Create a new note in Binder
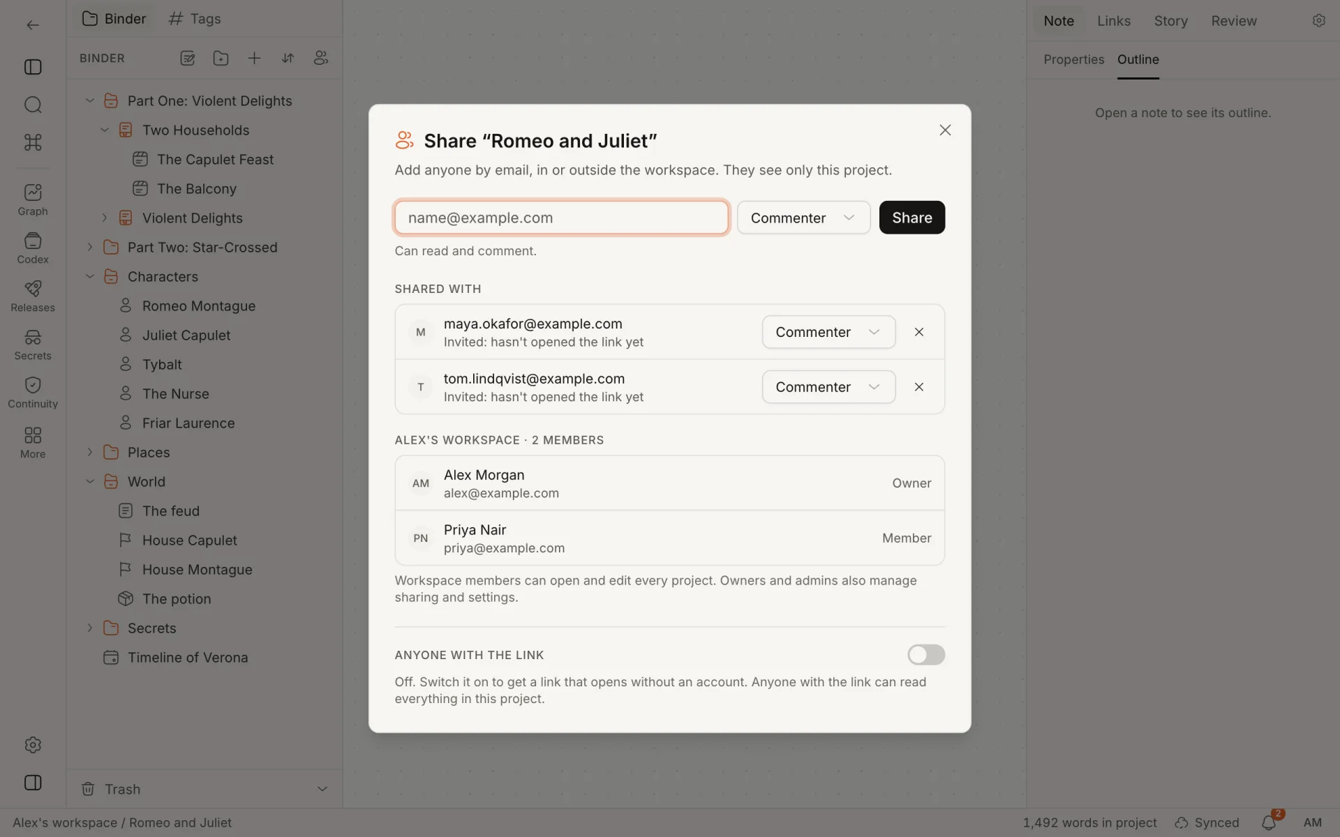The width and height of the screenshot is (1340, 837). [x=187, y=59]
